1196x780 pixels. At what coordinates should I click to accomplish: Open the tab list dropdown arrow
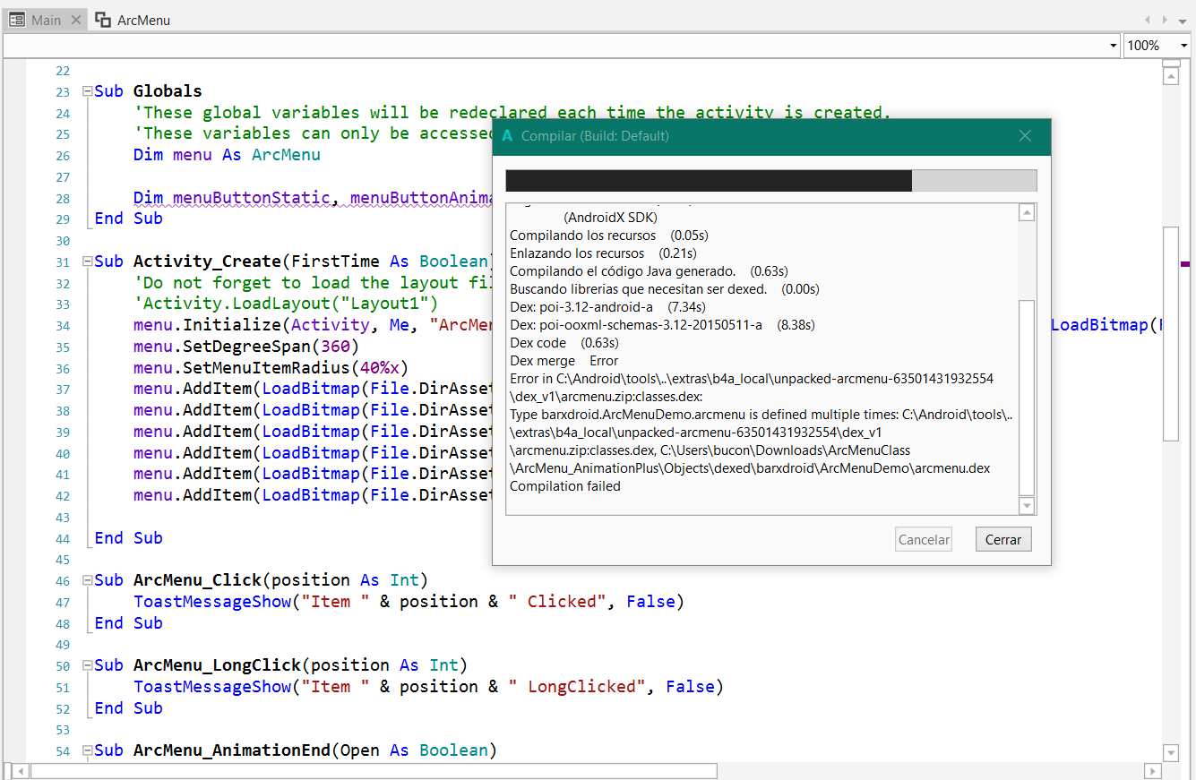click(x=1183, y=20)
